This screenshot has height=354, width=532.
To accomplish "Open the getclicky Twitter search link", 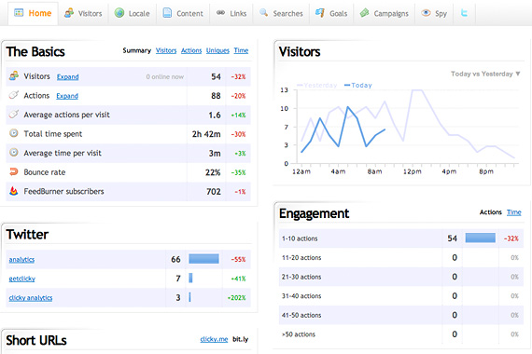I will click(x=22, y=279).
